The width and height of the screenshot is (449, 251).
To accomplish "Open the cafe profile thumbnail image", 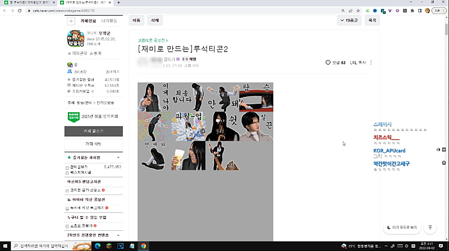I will [x=76, y=38].
